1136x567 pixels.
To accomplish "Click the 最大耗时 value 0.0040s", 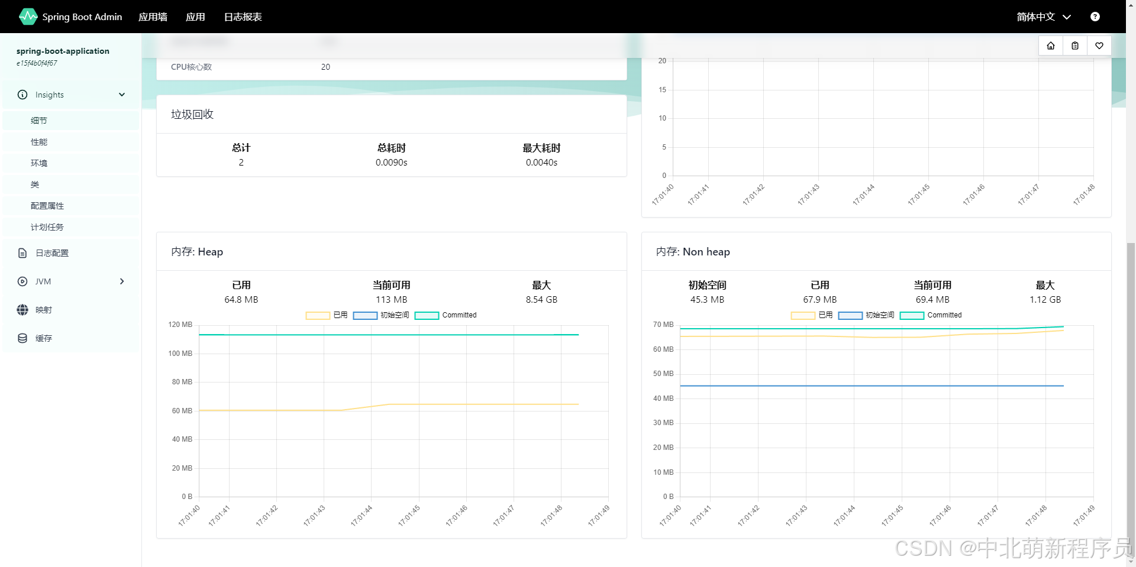I will coord(541,163).
